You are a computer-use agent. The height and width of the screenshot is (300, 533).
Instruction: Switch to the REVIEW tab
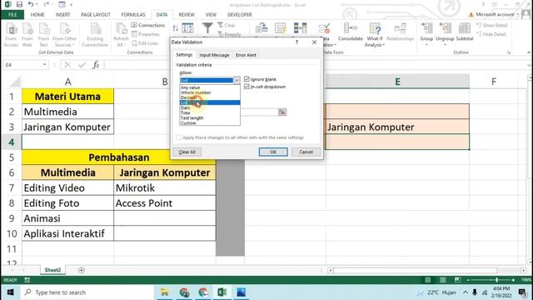[x=187, y=15]
